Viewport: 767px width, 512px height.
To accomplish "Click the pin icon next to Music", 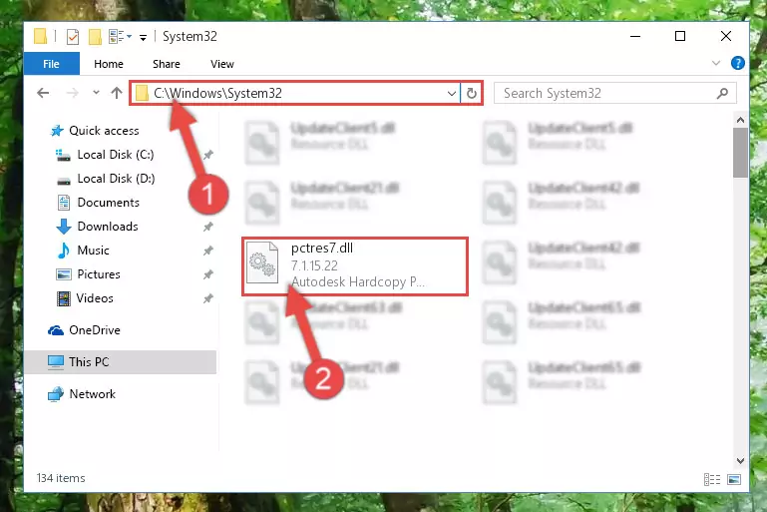I will (x=208, y=251).
